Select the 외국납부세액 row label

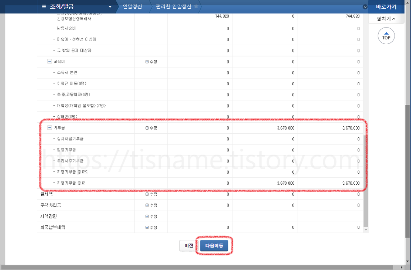53,227
